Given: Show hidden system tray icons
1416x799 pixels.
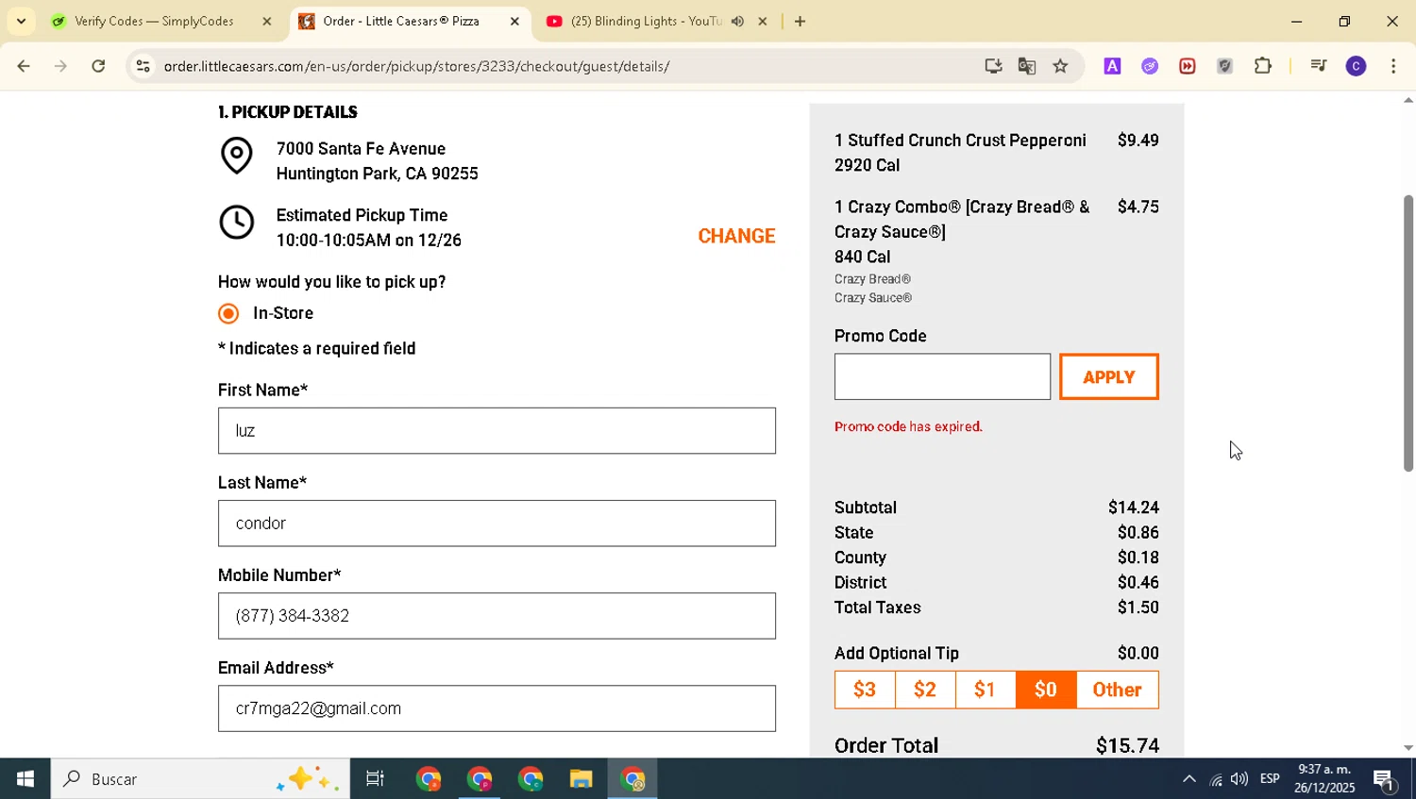Looking at the screenshot, I should (1189, 779).
